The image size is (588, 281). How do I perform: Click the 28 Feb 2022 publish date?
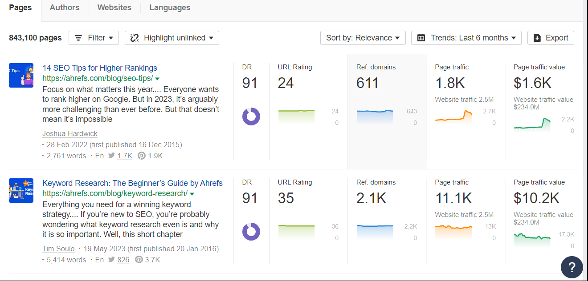coord(67,145)
